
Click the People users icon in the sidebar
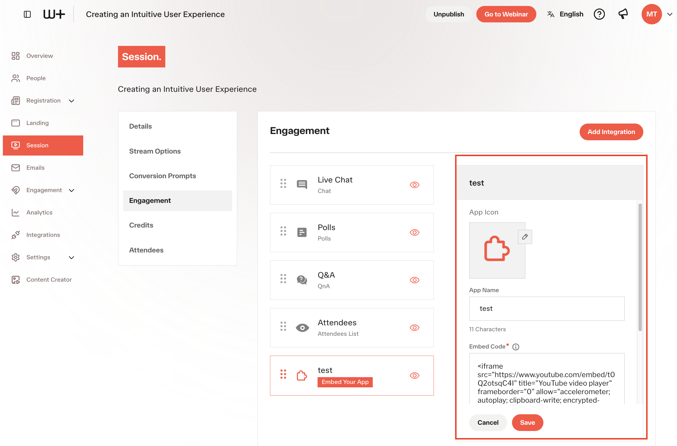click(15, 78)
